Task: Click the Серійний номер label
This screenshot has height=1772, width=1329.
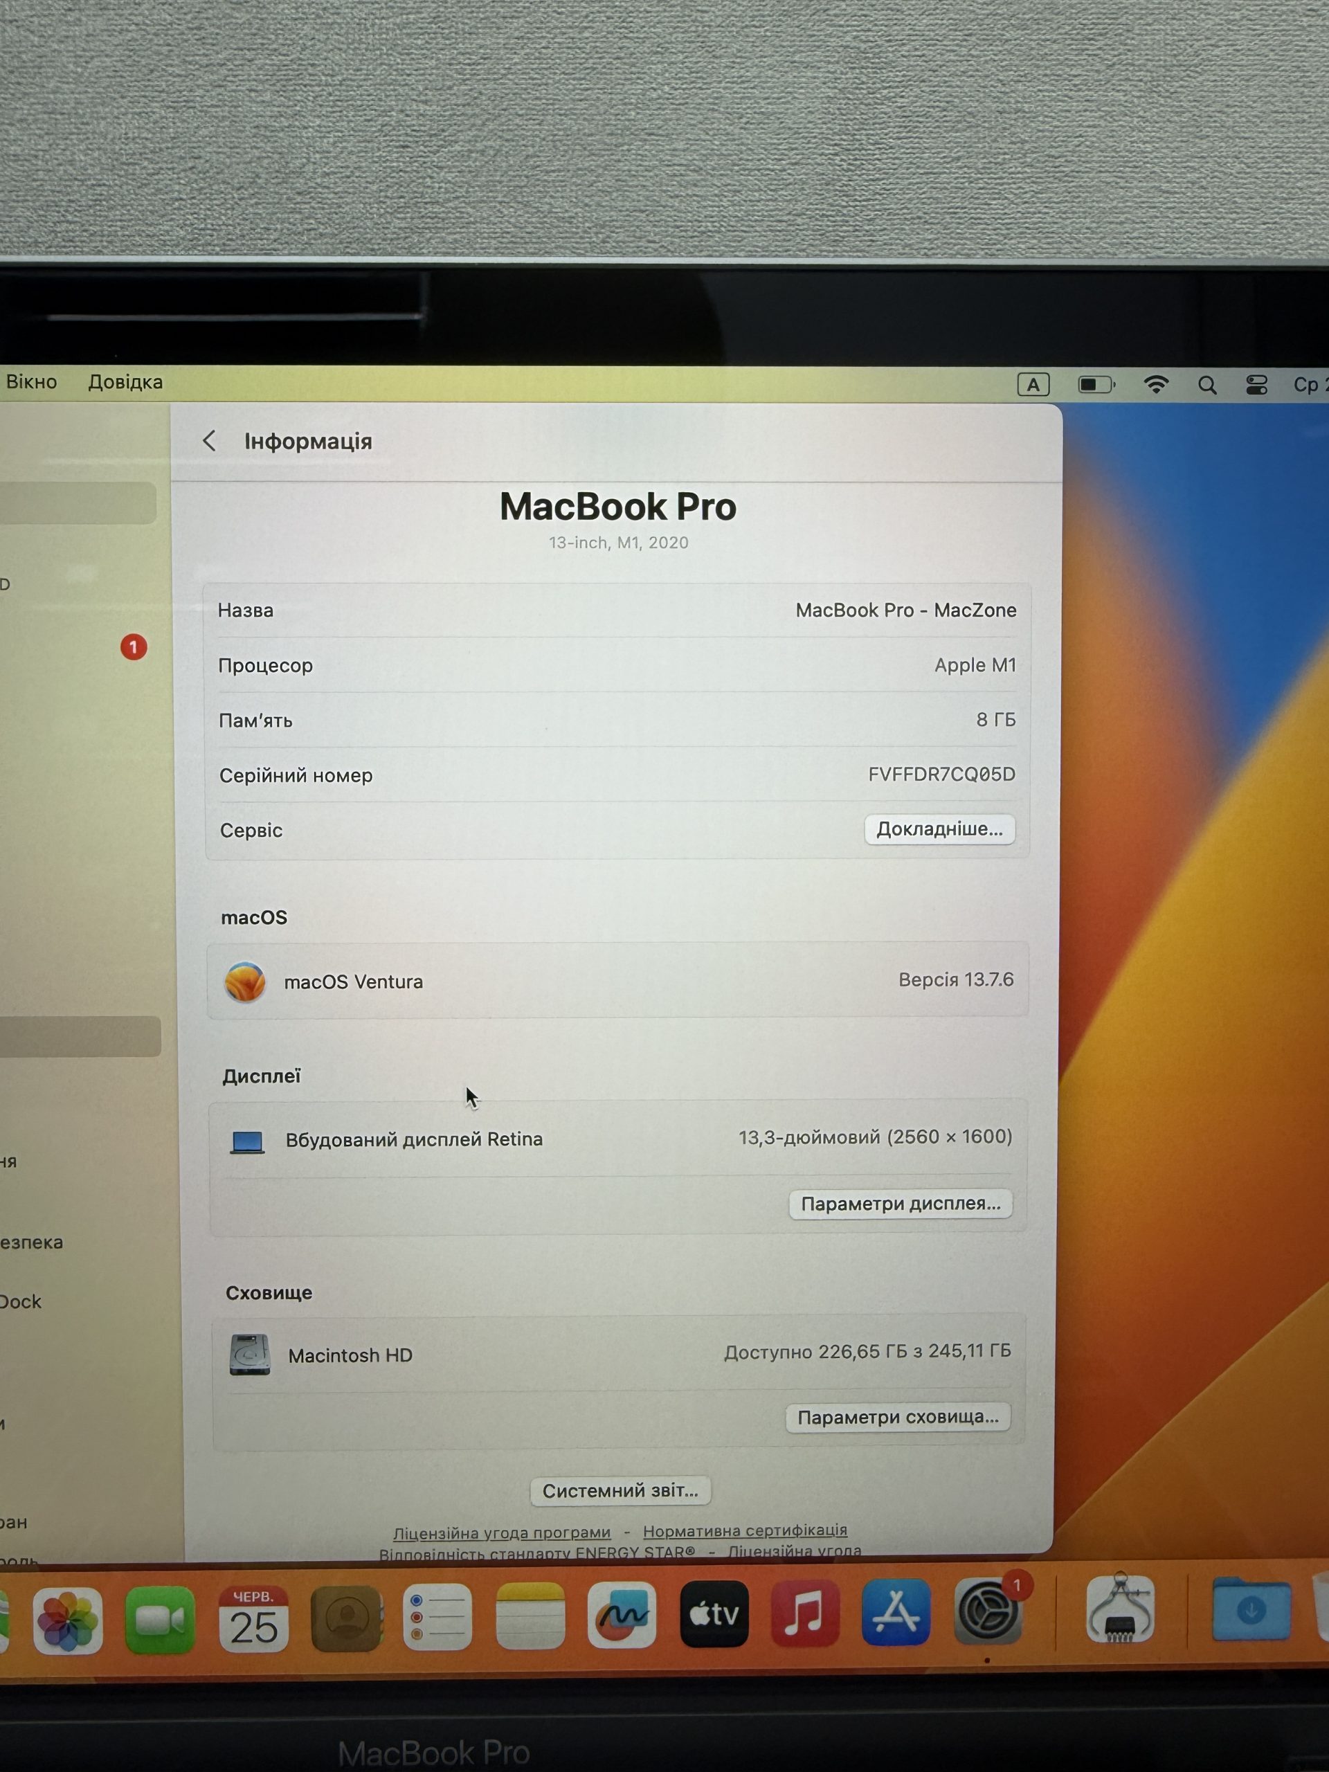Action: 296,775
